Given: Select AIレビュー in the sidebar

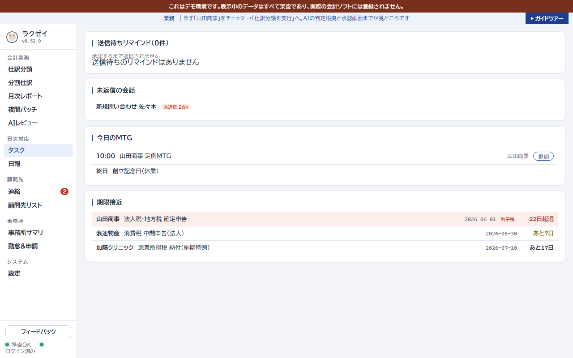Looking at the screenshot, I should (38, 123).
